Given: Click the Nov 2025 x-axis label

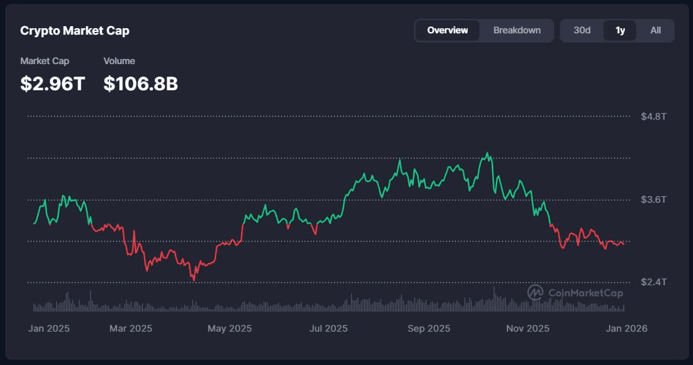Looking at the screenshot, I should point(529,328).
